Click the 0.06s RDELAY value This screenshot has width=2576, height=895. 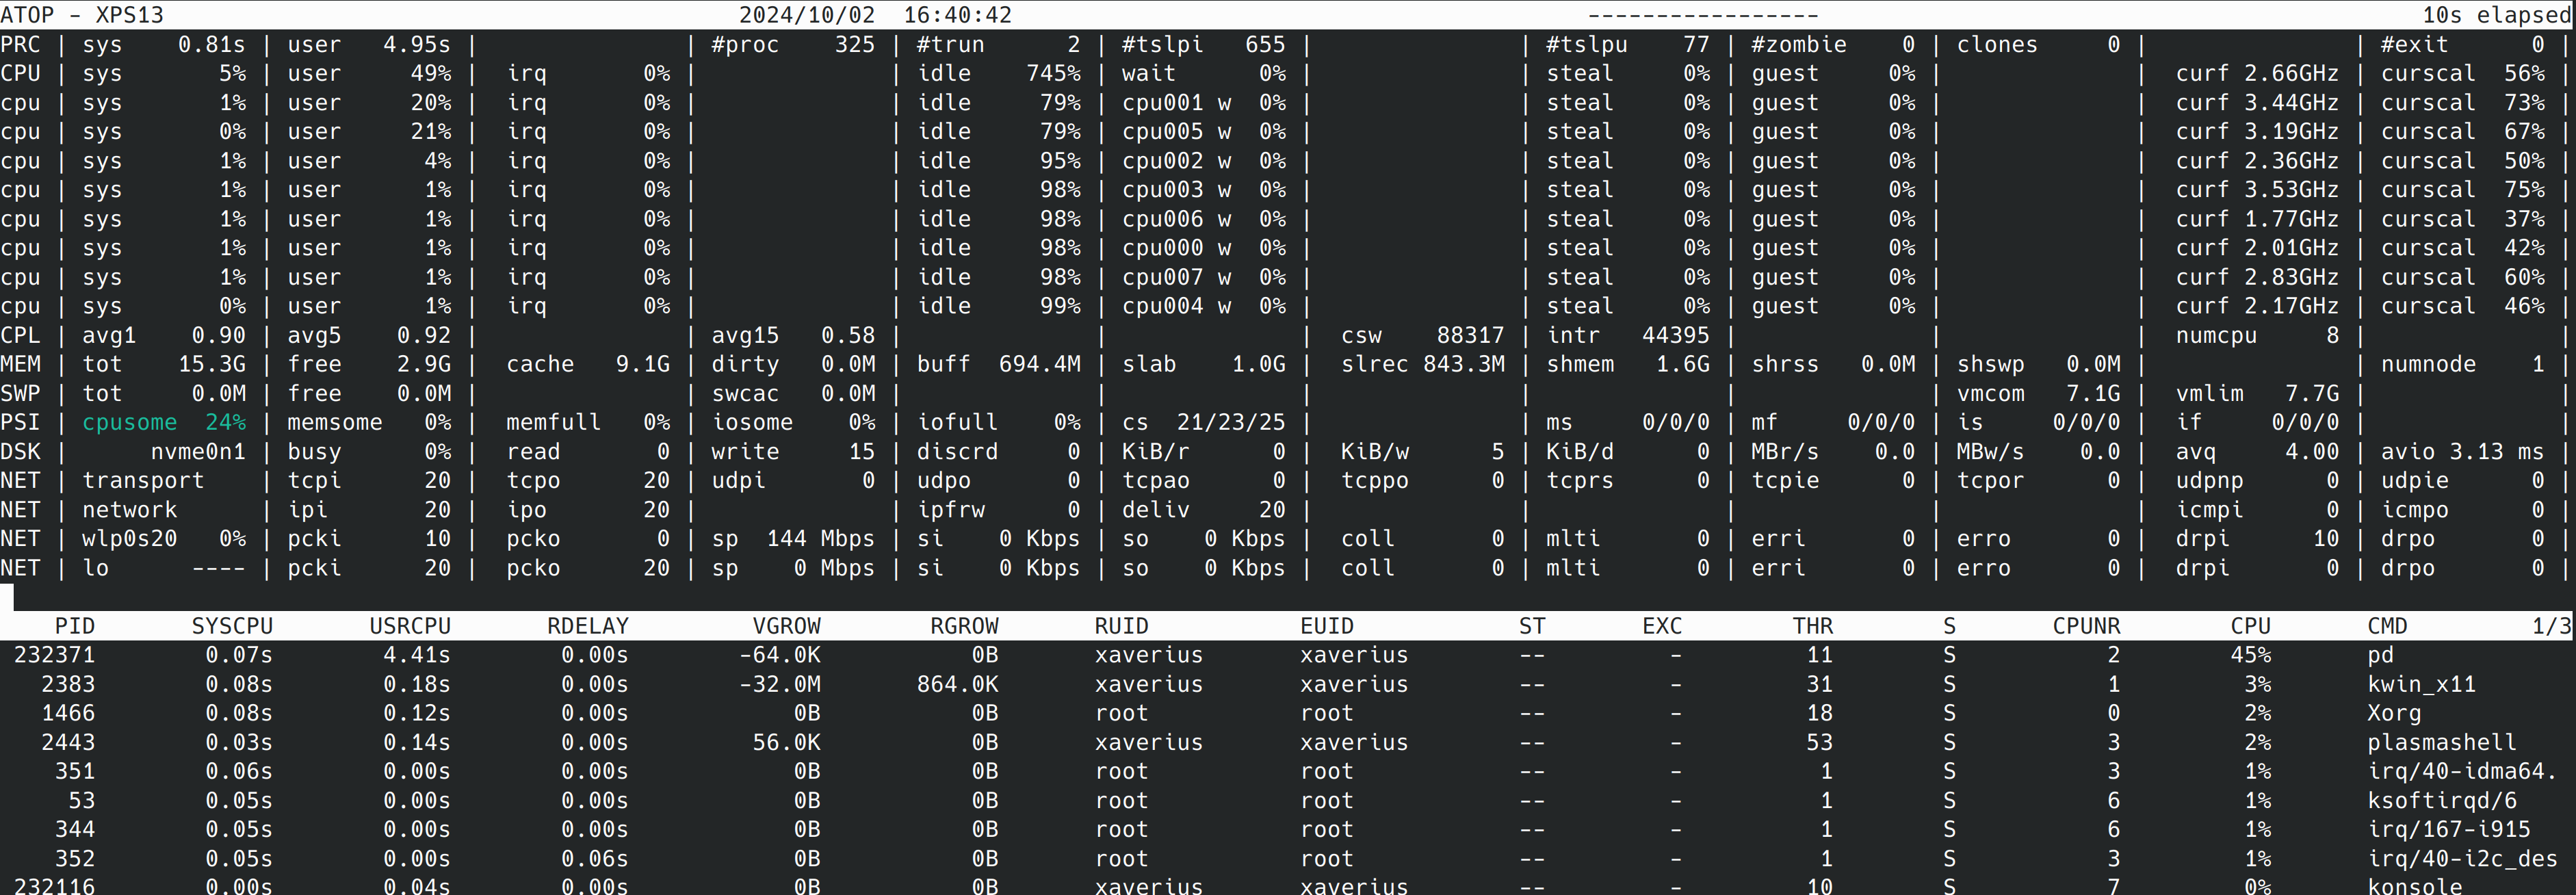click(x=595, y=859)
